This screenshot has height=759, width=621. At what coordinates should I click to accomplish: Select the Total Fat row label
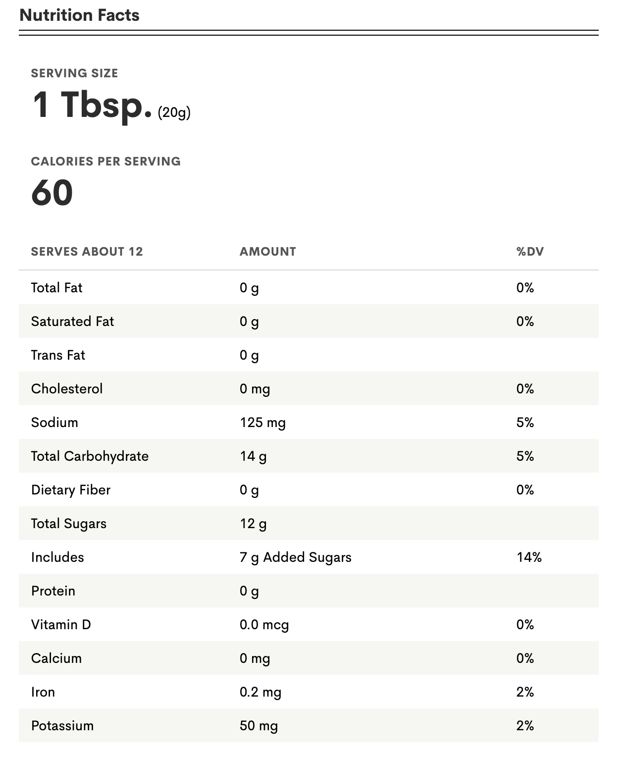tap(57, 288)
